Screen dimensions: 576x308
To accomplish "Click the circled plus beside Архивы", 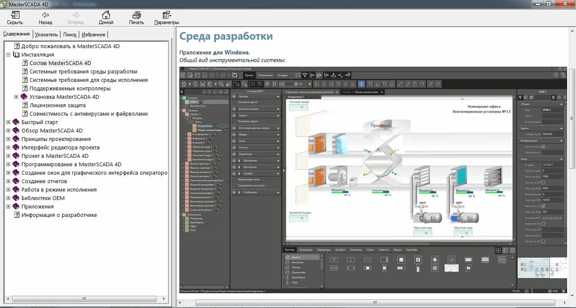I will pyautogui.click(x=235, y=96).
